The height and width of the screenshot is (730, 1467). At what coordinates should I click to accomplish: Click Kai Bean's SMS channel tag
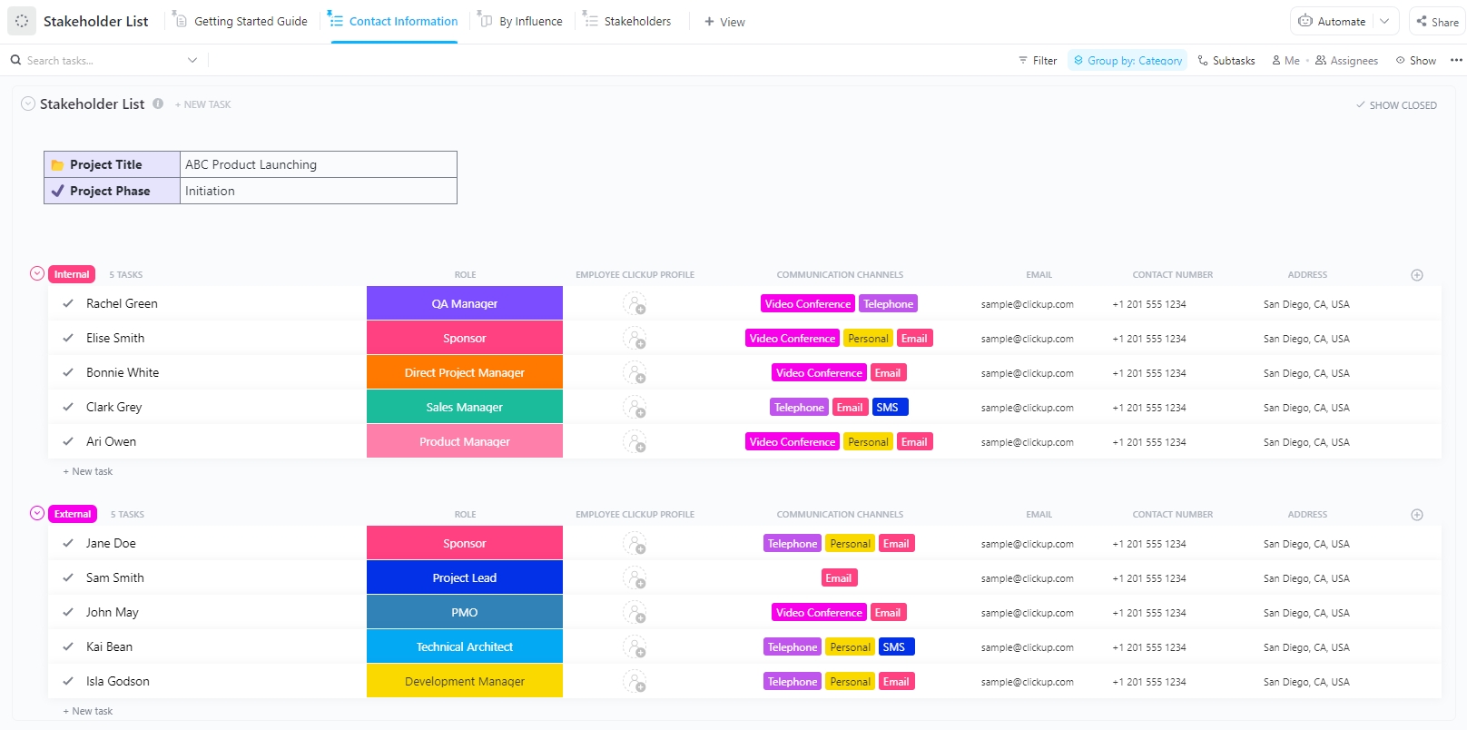coord(894,647)
